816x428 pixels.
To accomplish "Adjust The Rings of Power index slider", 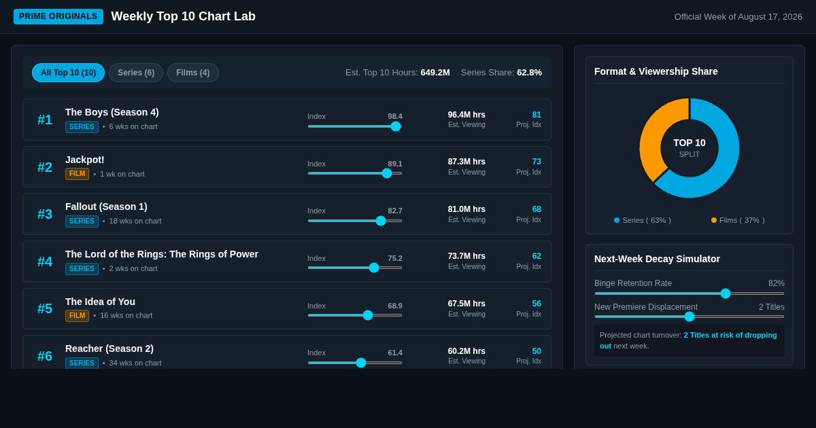I will (x=355, y=268).
